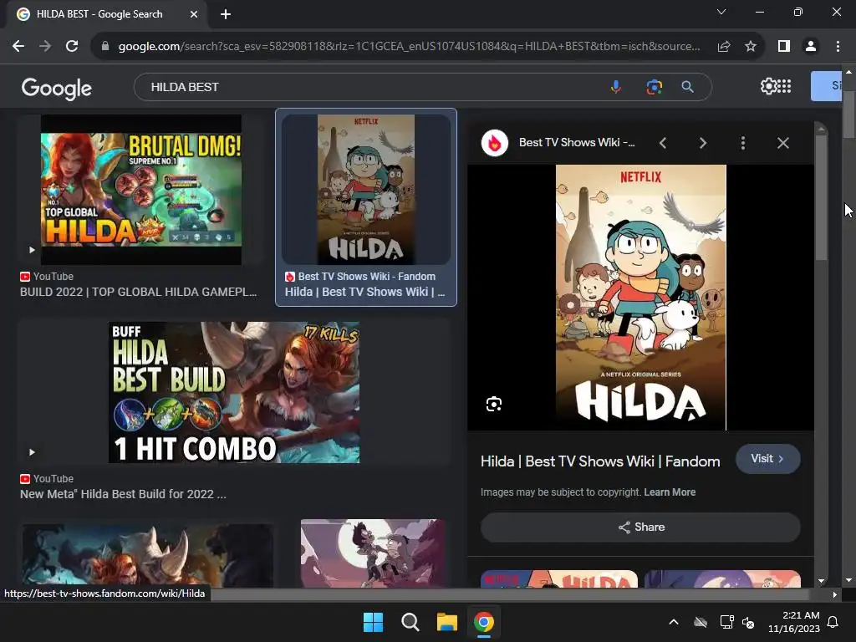Screen dimensions: 856x642
Task: Show previous image in preview panel
Action: click(x=663, y=143)
